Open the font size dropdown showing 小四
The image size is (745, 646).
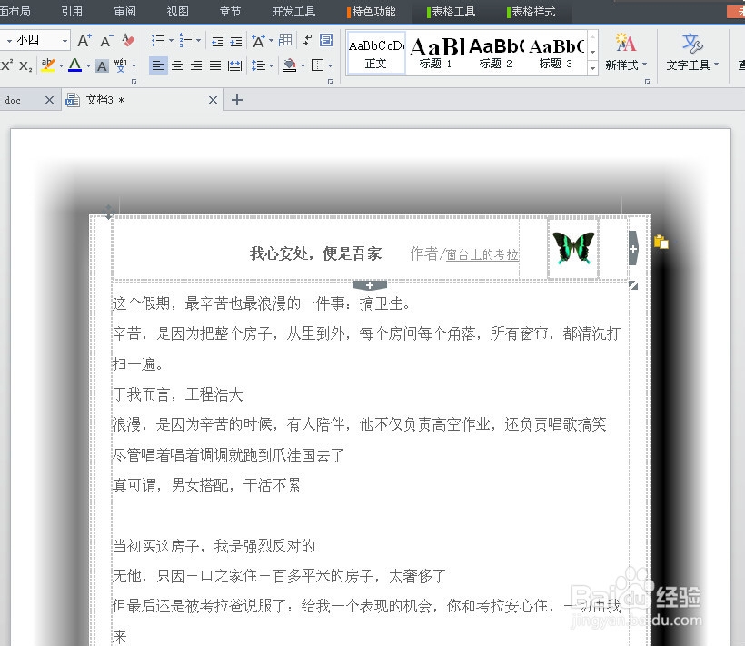pos(41,40)
